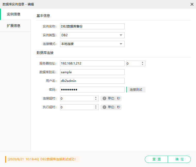196x167 pixels.
Task: Click the info icon beside 执行超时 unit
Action: coord(104,107)
